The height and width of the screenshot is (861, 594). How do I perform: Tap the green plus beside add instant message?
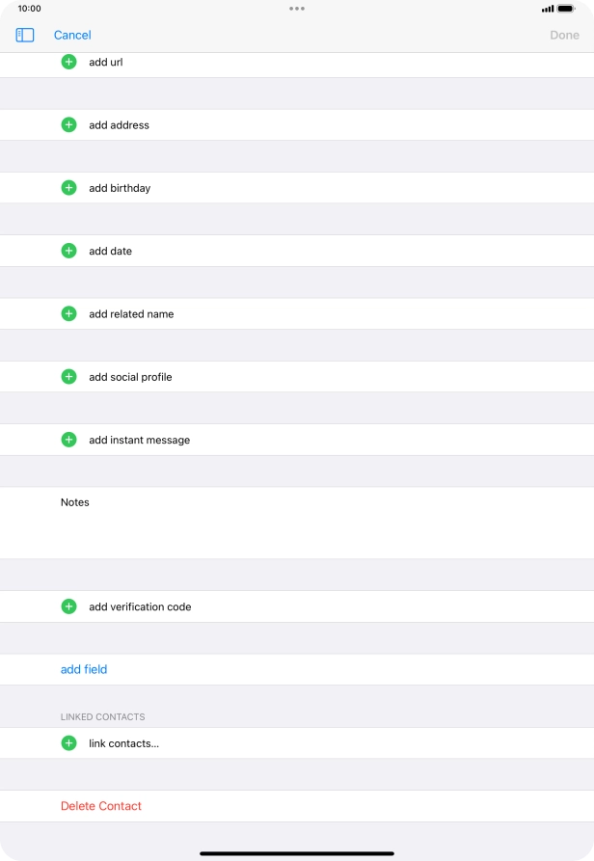coord(68,440)
